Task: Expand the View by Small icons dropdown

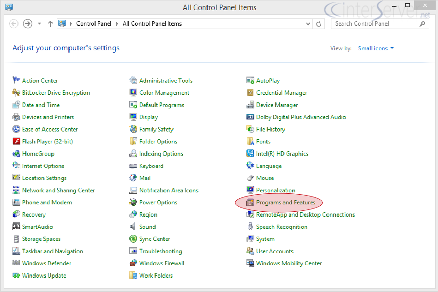Action: [x=376, y=48]
